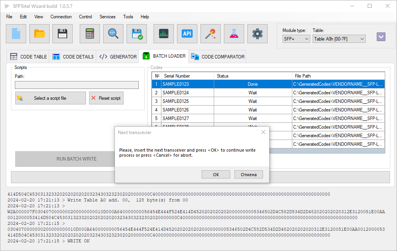The image size is (397, 251).
Task: Click the File Path column header
Action: click(x=338, y=76)
